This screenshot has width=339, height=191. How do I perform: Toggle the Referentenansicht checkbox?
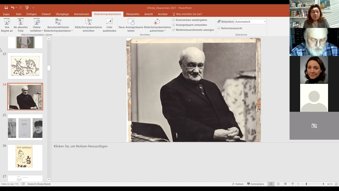click(219, 28)
